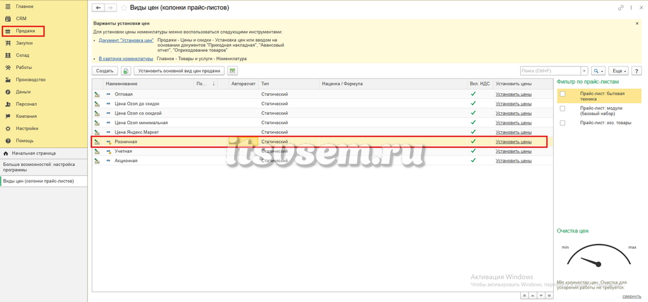Open the Документ "Установка цен" link
Viewport: 648px width, 302px height.
click(126, 40)
